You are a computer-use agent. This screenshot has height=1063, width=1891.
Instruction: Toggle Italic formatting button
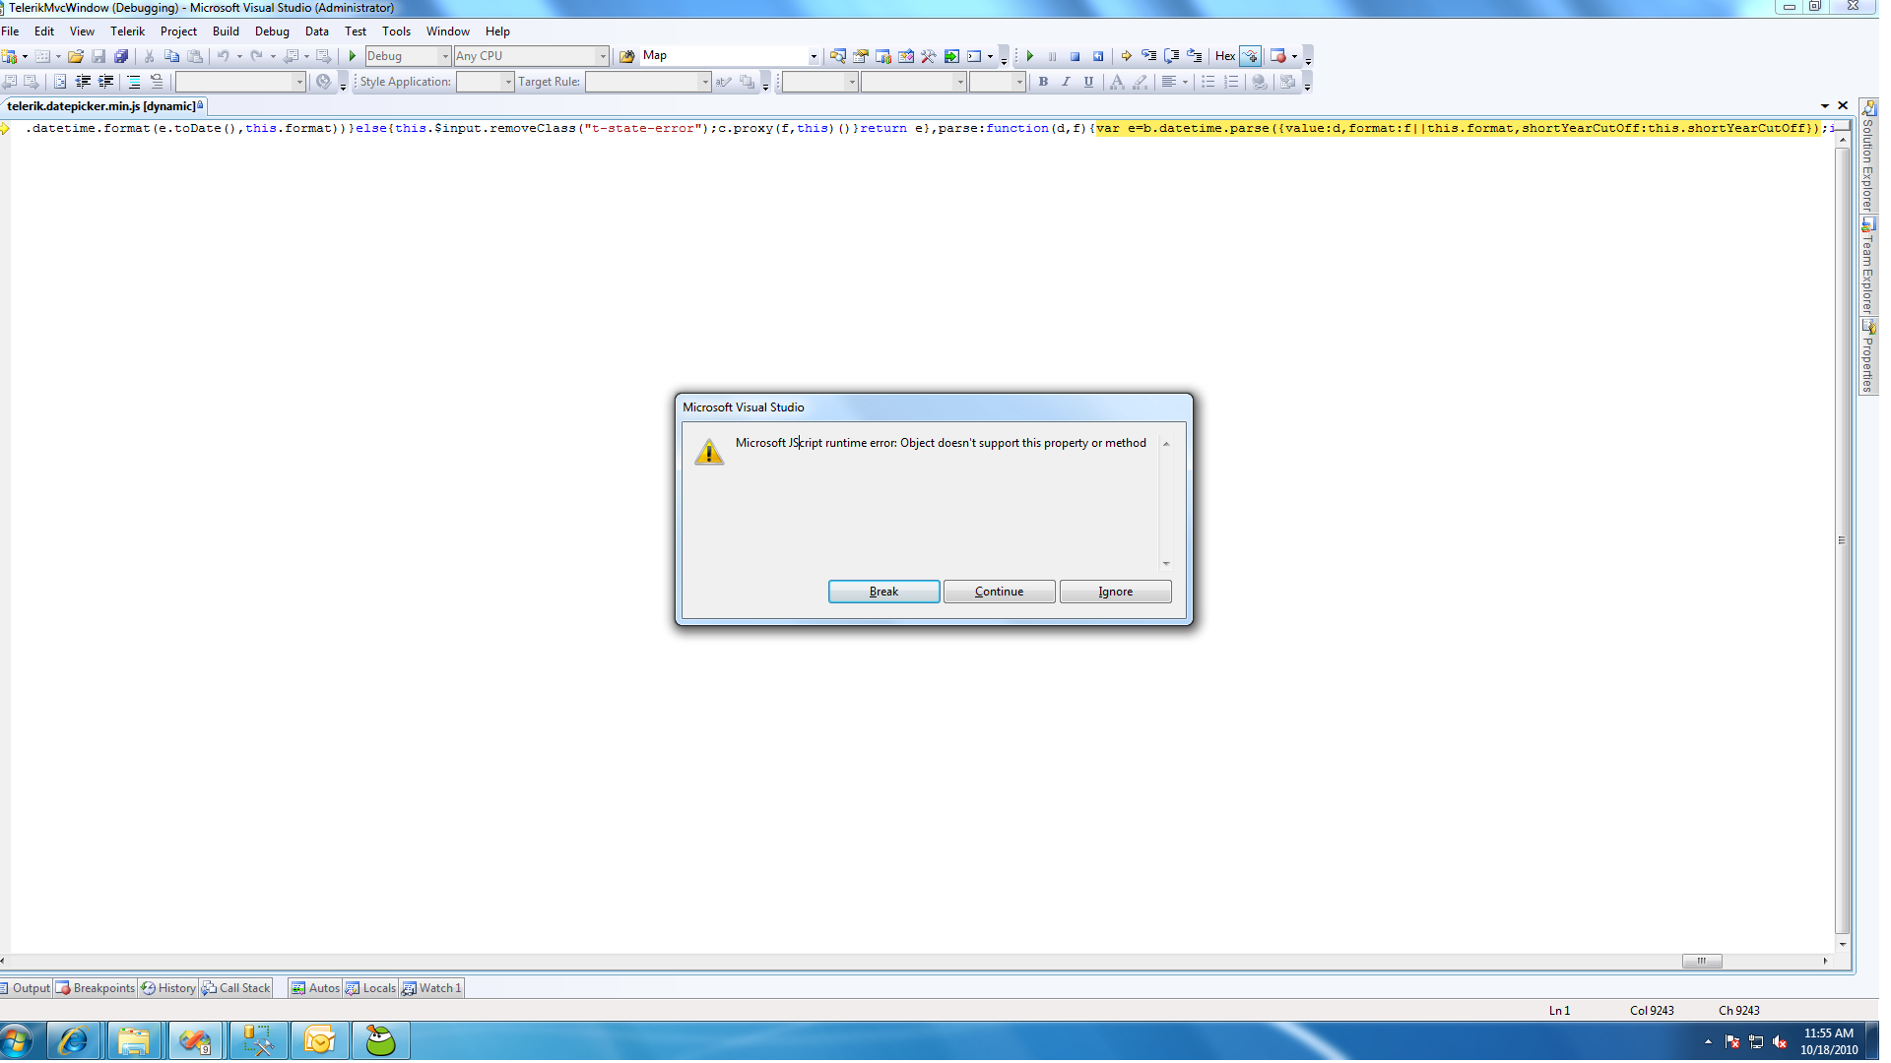click(1066, 82)
